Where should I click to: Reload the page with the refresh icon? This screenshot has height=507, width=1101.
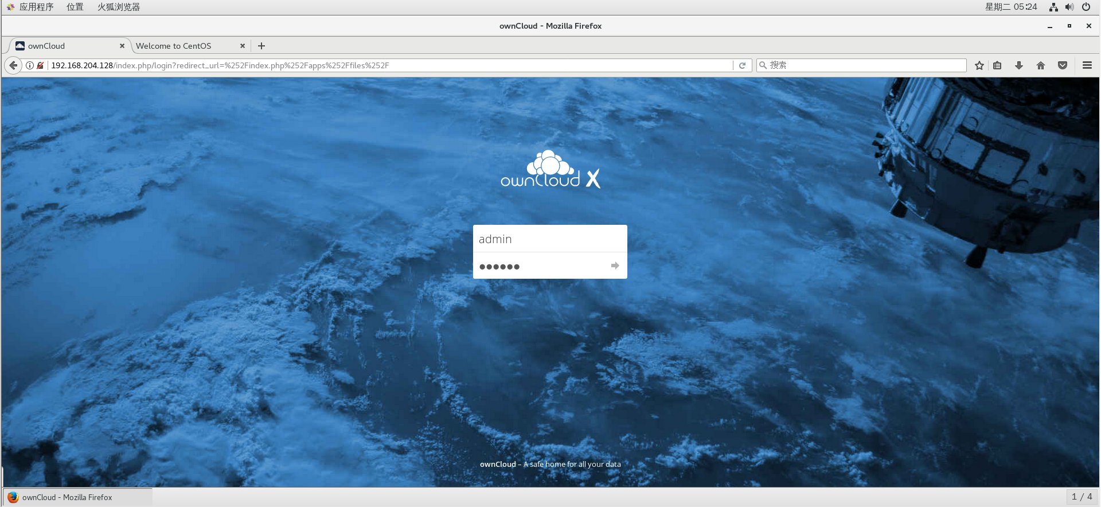click(x=742, y=65)
